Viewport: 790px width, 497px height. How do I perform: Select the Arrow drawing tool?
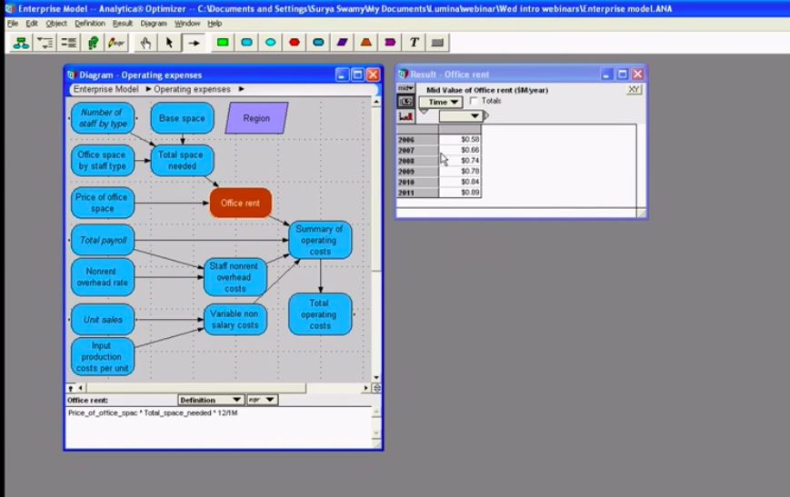tap(194, 43)
